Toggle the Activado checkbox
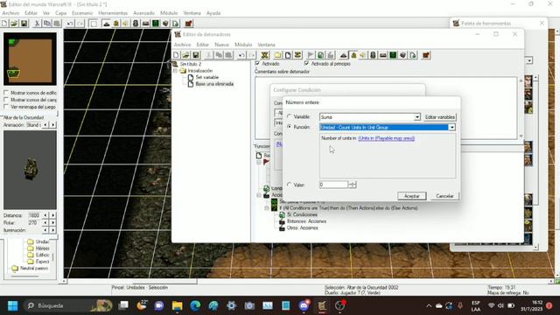560x315 pixels. 257,63
